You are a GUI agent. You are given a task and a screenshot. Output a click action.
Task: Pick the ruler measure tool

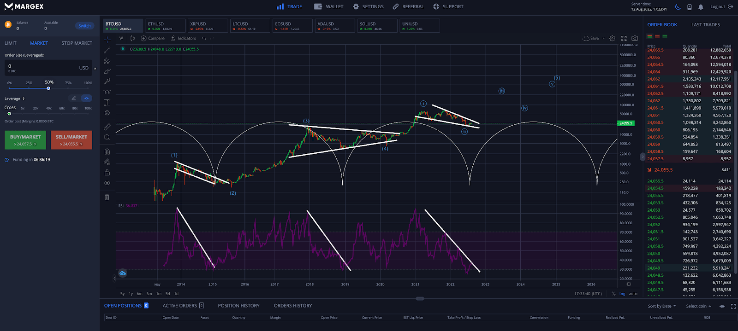107,127
